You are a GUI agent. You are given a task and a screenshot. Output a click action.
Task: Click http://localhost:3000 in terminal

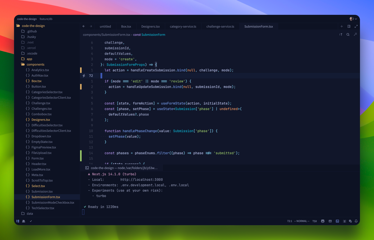142,179
